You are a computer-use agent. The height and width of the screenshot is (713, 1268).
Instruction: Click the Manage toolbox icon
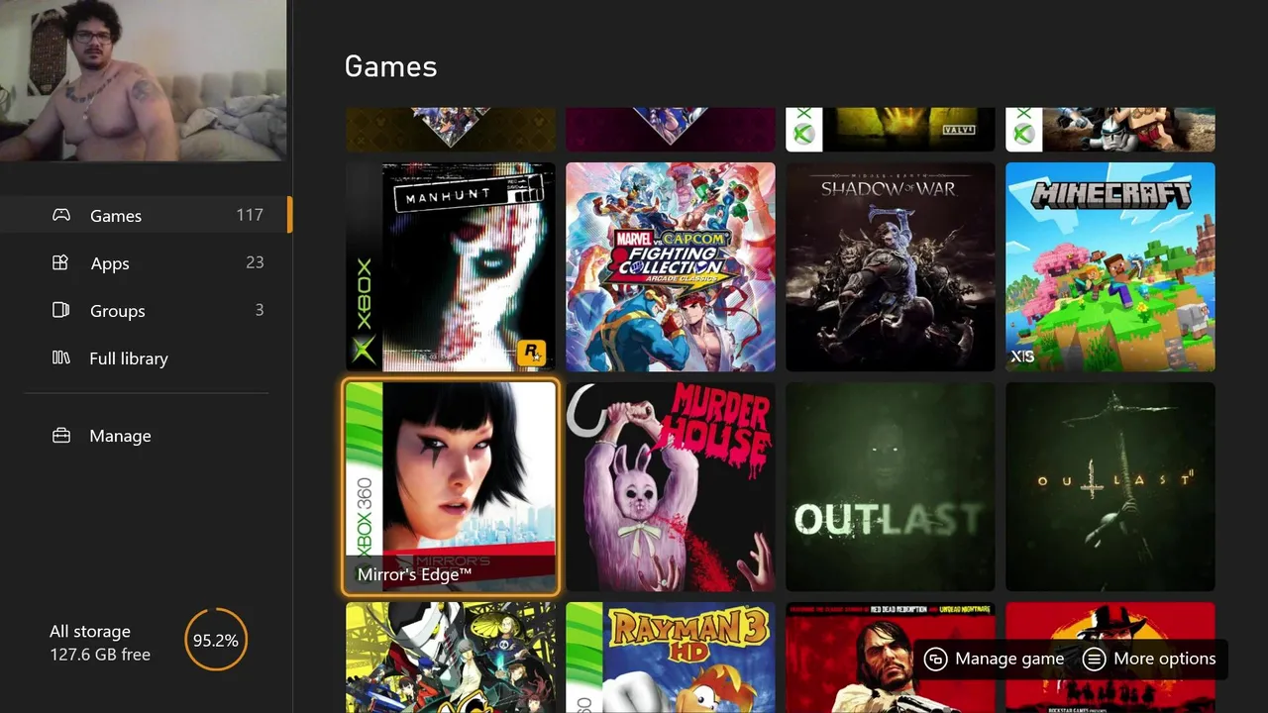(x=61, y=436)
